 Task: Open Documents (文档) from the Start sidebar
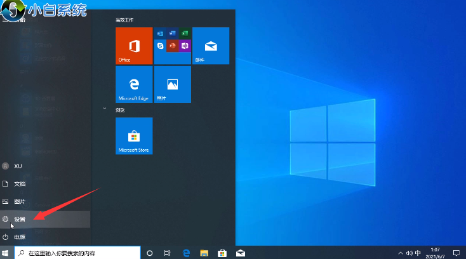(20, 183)
